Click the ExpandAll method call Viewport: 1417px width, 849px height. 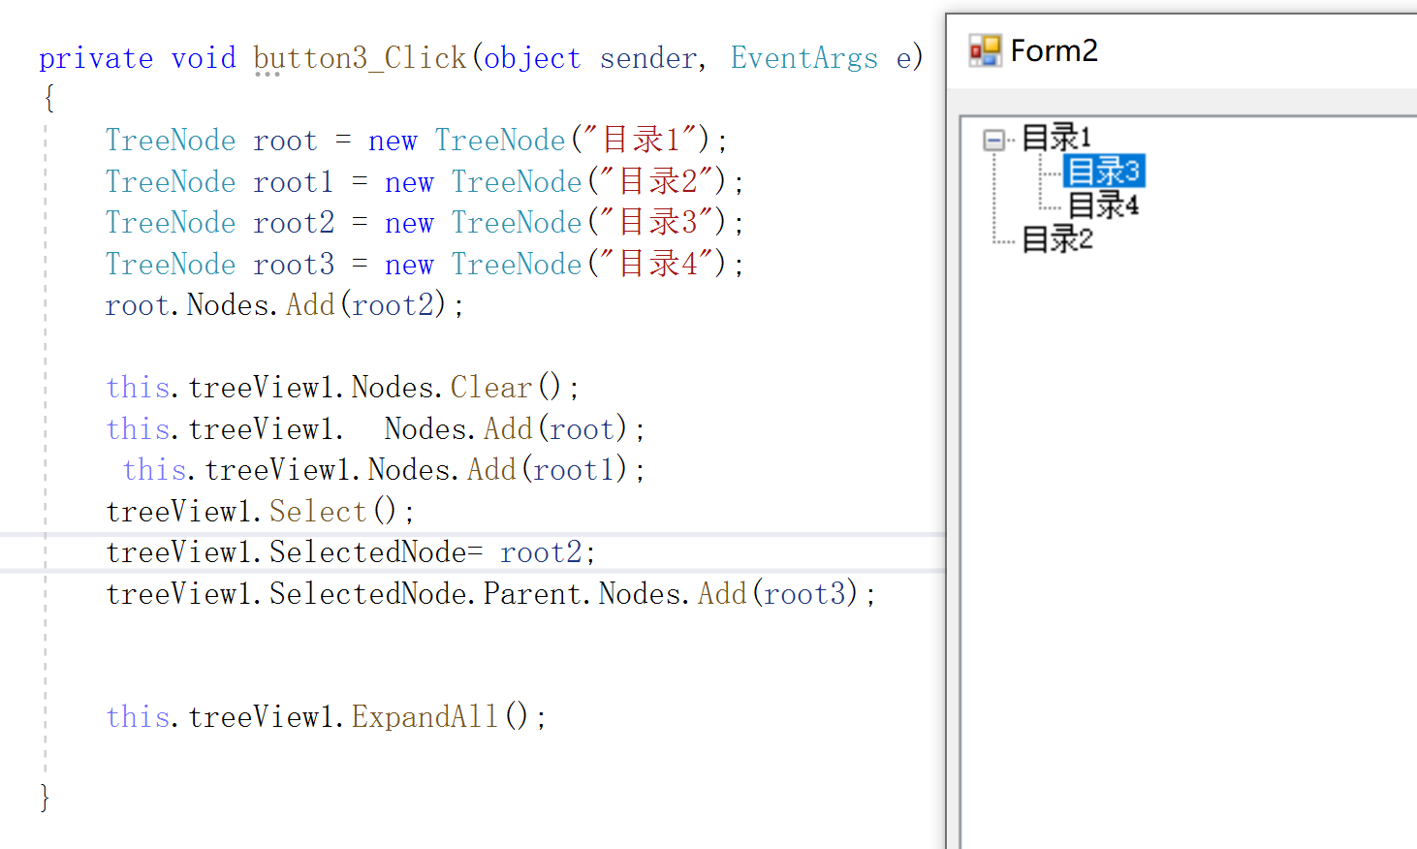tap(426, 716)
